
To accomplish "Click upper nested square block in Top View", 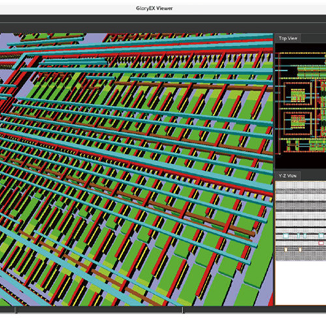I will pyautogui.click(x=297, y=95).
